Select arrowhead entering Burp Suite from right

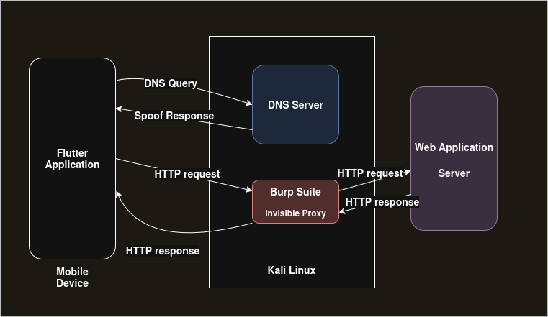point(343,212)
